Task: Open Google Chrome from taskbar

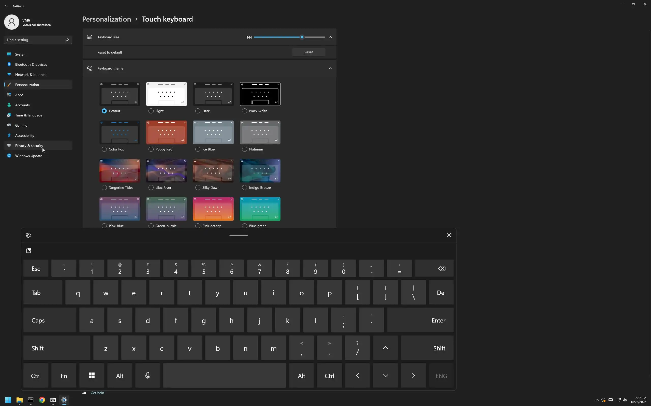Action: click(x=42, y=400)
